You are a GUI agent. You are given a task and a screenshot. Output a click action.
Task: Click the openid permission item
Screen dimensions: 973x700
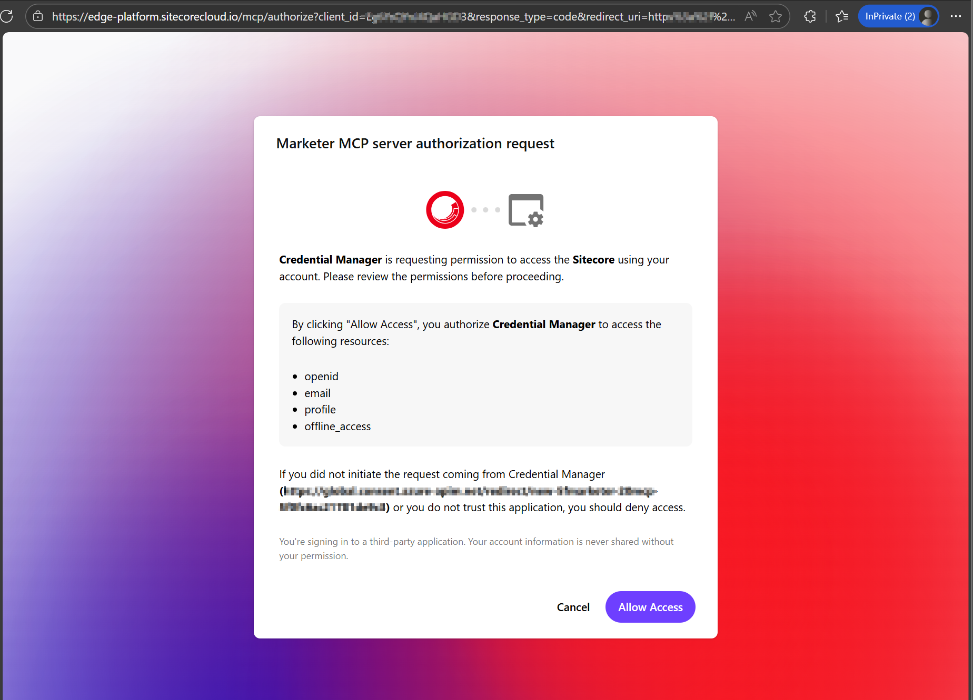[321, 377]
